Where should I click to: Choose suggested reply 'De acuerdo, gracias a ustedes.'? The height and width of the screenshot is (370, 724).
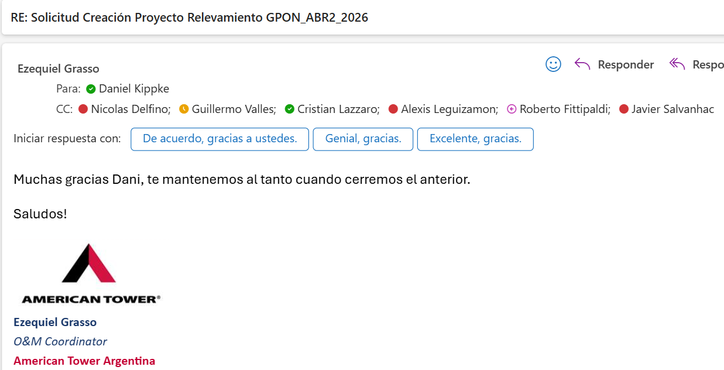[219, 139]
